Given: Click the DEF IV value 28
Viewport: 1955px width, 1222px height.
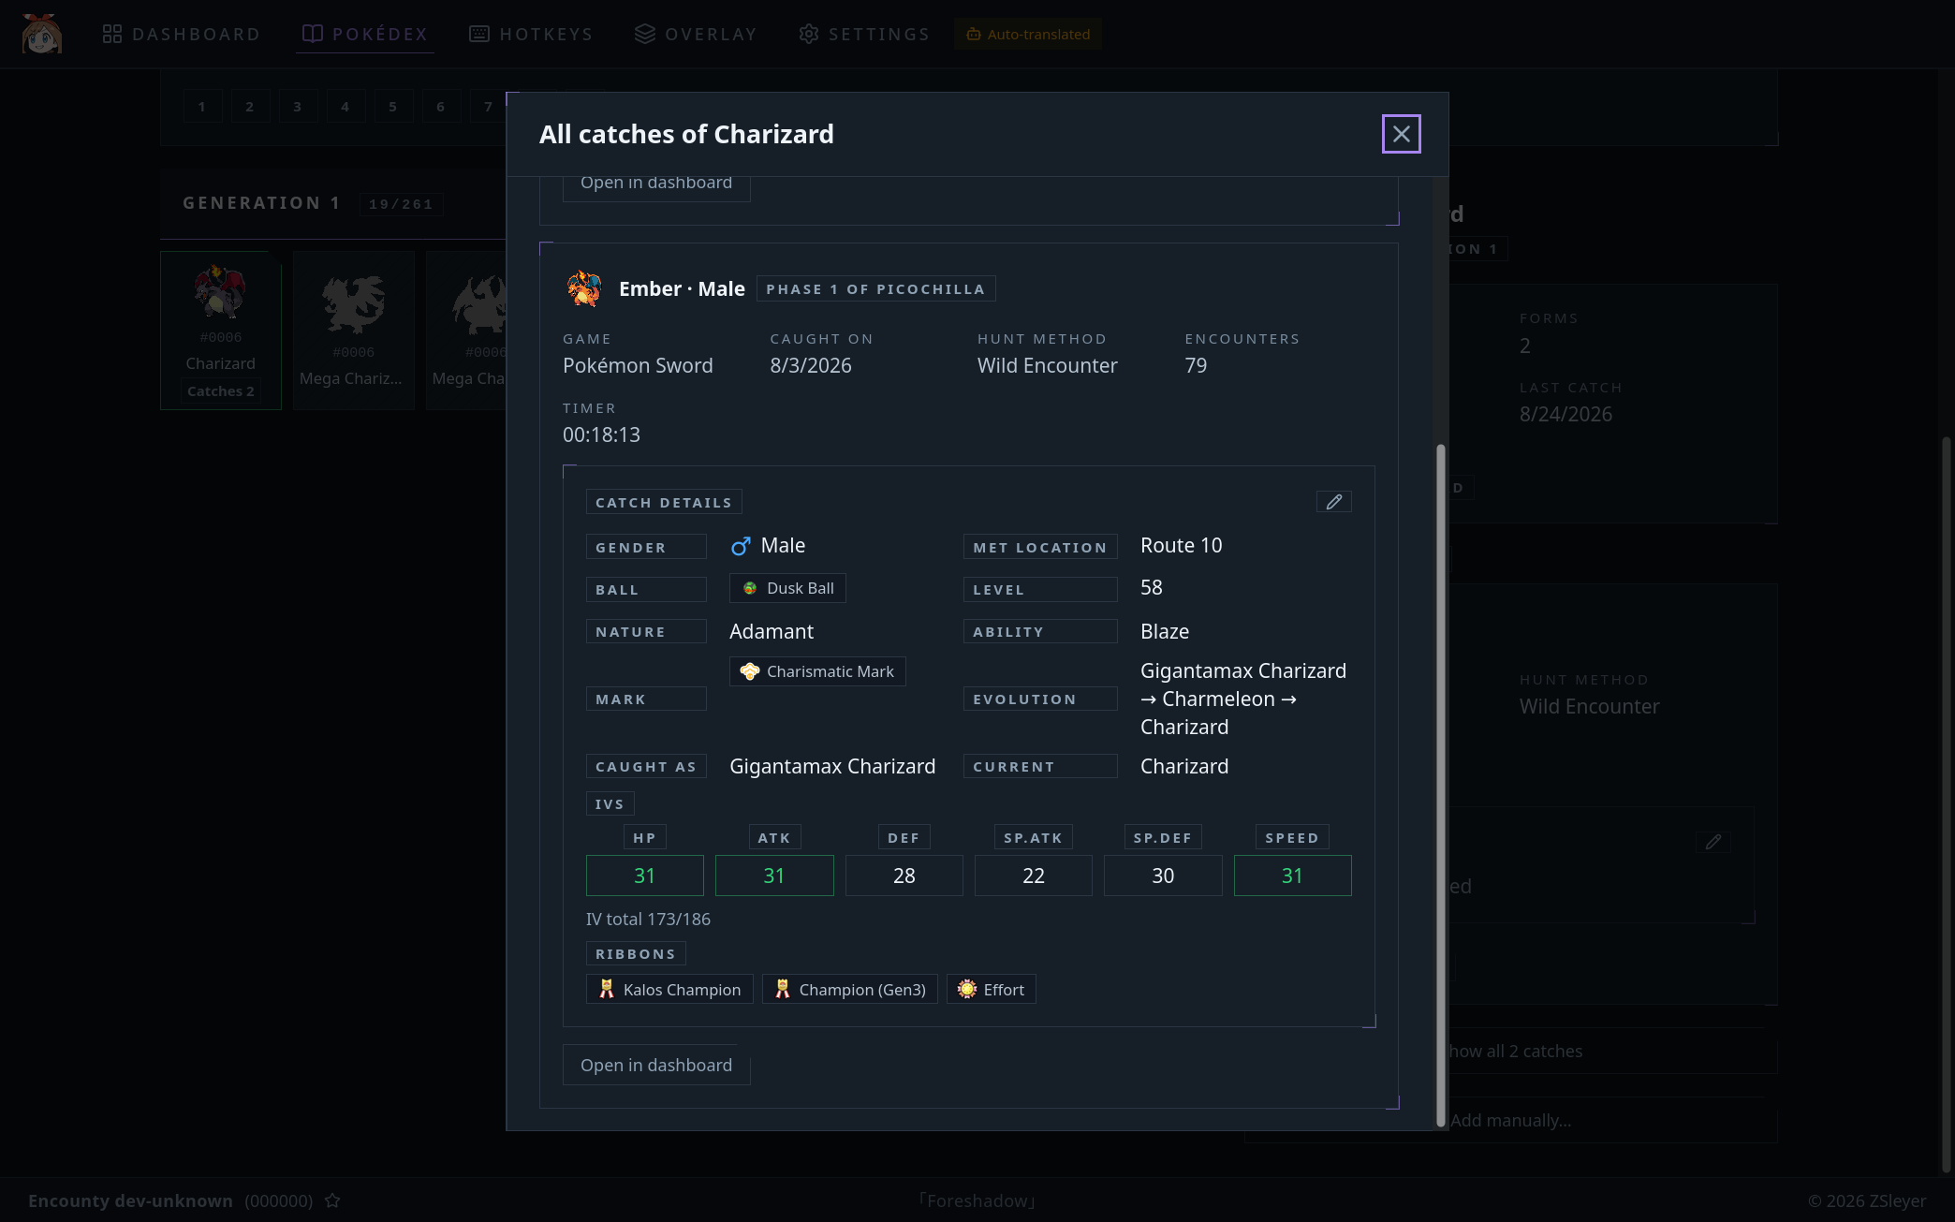Looking at the screenshot, I should [x=904, y=876].
